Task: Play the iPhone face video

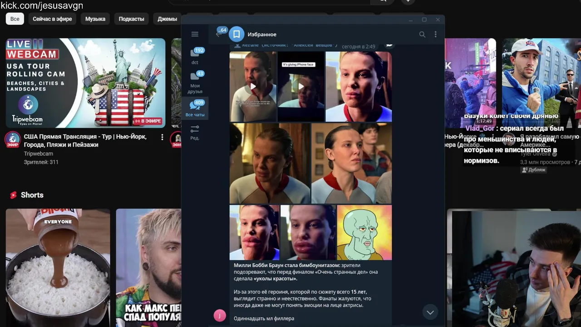Action: [301, 86]
